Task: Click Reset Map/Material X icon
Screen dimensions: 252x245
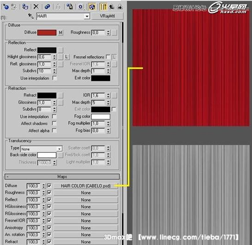Action: pyautogui.click(x=36, y=7)
